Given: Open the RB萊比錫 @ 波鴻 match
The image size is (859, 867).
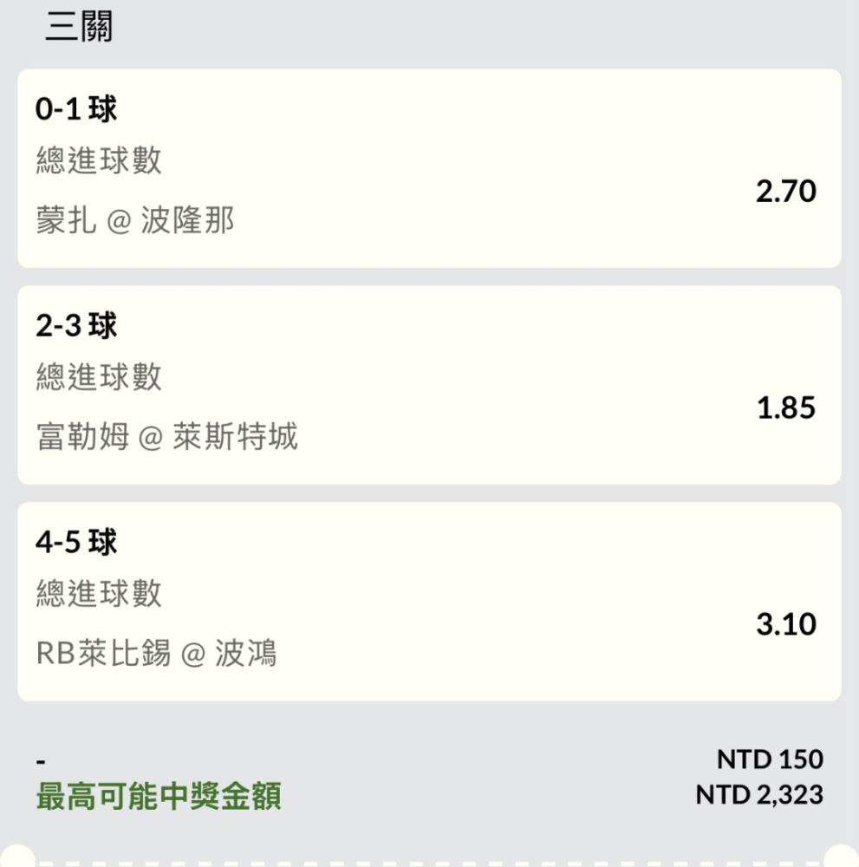Looking at the screenshot, I should coord(156,654).
